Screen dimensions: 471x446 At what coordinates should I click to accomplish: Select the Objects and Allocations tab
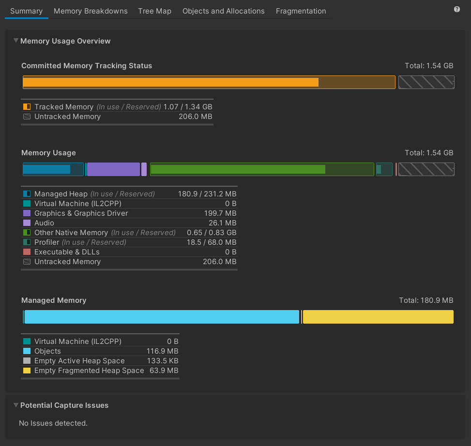point(223,11)
